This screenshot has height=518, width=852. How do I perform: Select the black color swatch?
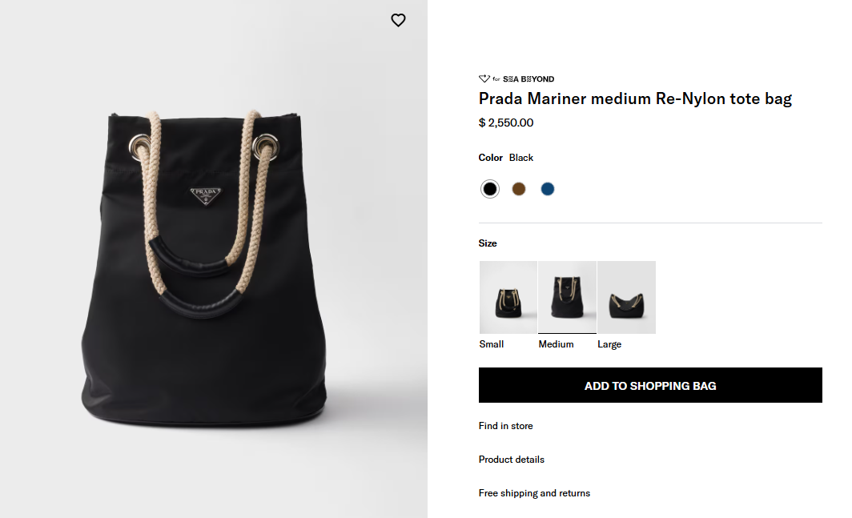click(x=490, y=190)
